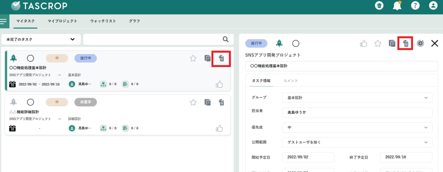The height and width of the screenshot is (172, 443).
Task: Click calendar icon on 〇〇機能処理基本設計 card
Action: pyautogui.click(x=13, y=84)
